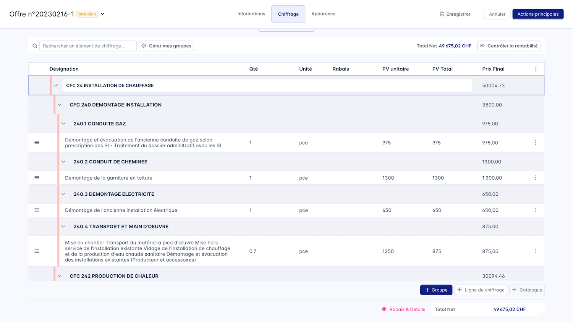Click the top Total Net 49 675,02 CHF value
Viewport: 573px width, 322px height.
(x=455, y=46)
